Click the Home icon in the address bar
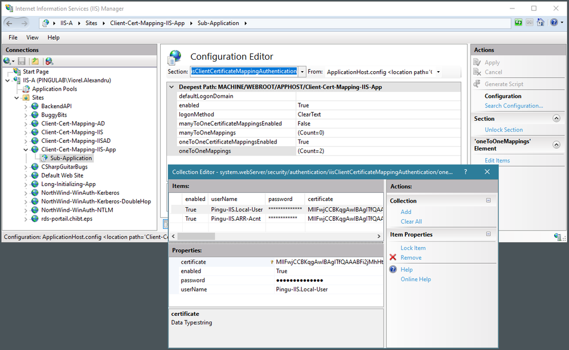Image resolution: width=569 pixels, height=350 pixels. [541, 23]
